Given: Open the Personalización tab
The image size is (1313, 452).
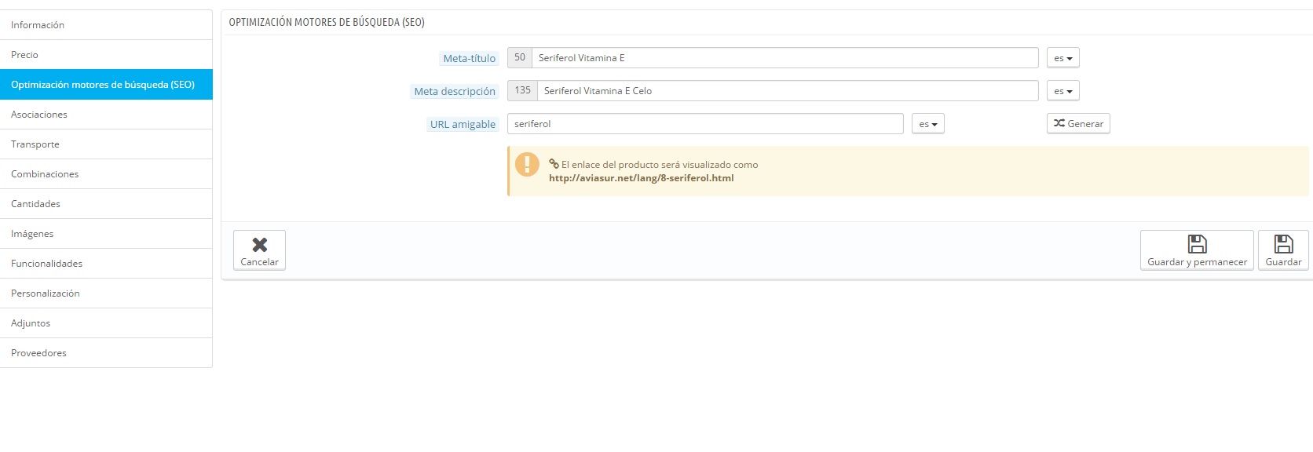Looking at the screenshot, I should coord(106,293).
